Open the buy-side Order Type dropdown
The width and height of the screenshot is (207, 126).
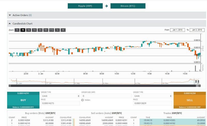(x=60, y=96)
